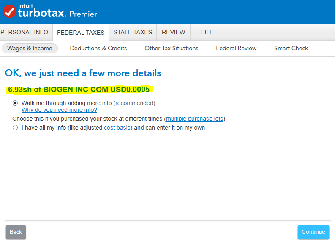335x247 pixels.
Task: Open the 'cost basis' help link
Action: point(117,128)
